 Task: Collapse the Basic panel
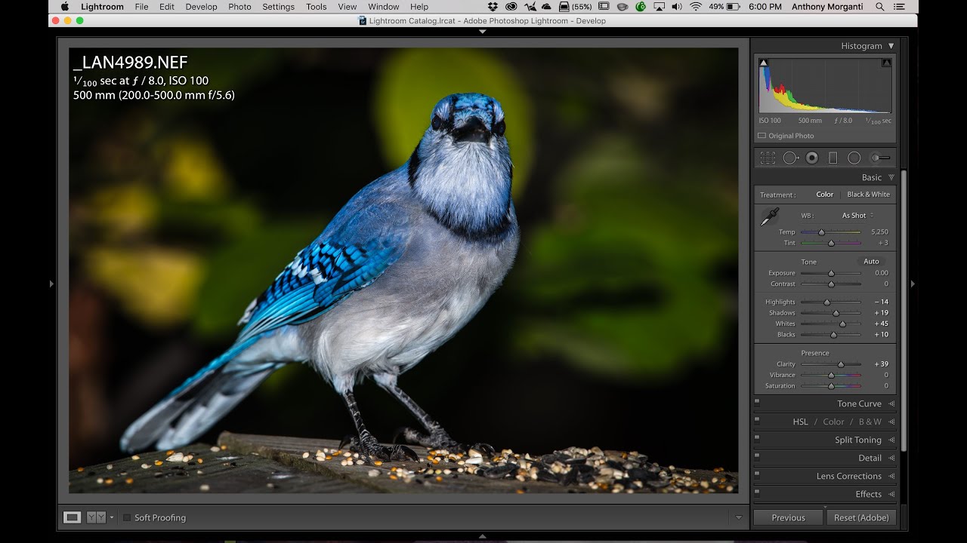click(891, 177)
